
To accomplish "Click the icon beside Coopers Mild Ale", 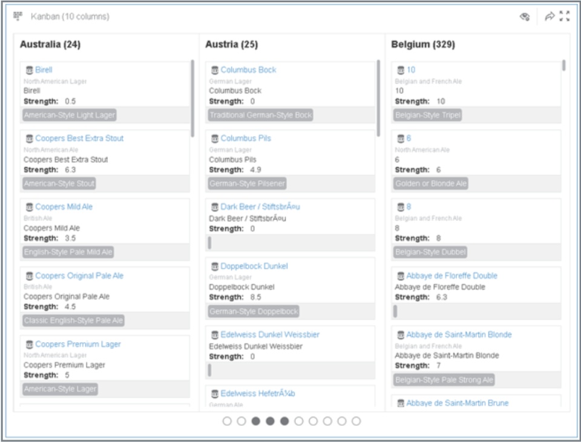I will tap(29, 207).
